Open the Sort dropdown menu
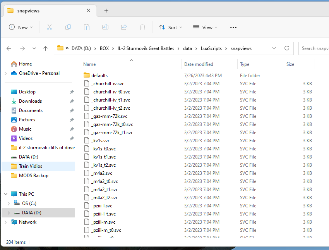The height and width of the screenshot is (250, 329). pos(171,27)
